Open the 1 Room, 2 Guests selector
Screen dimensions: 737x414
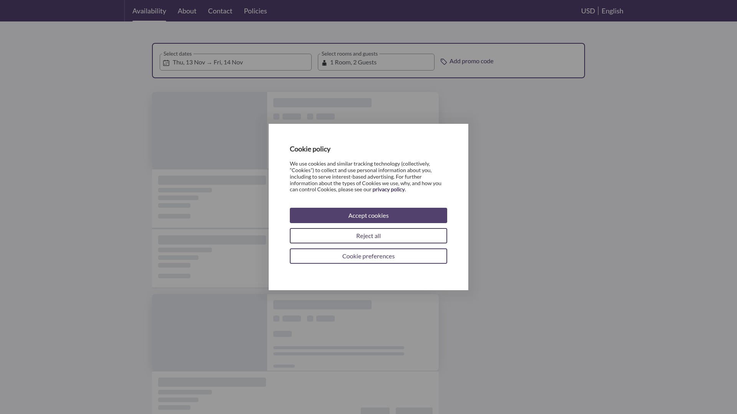coord(376,62)
